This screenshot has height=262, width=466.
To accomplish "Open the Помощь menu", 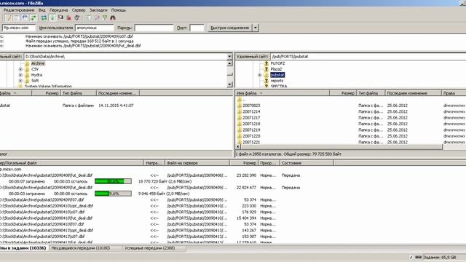I will tap(119, 10).
